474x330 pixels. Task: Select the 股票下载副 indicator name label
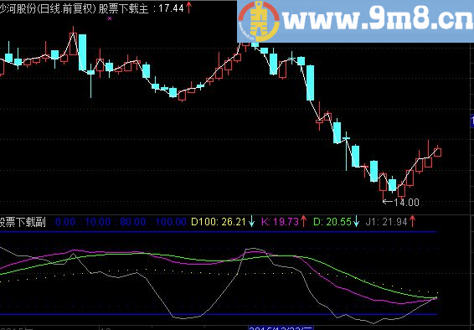pos(23,223)
